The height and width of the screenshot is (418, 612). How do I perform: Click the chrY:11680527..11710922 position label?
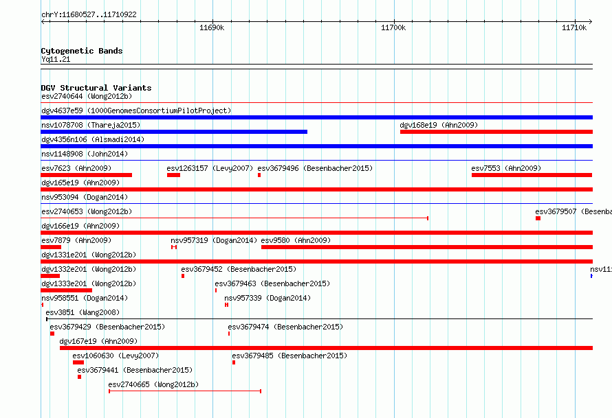[89, 14]
